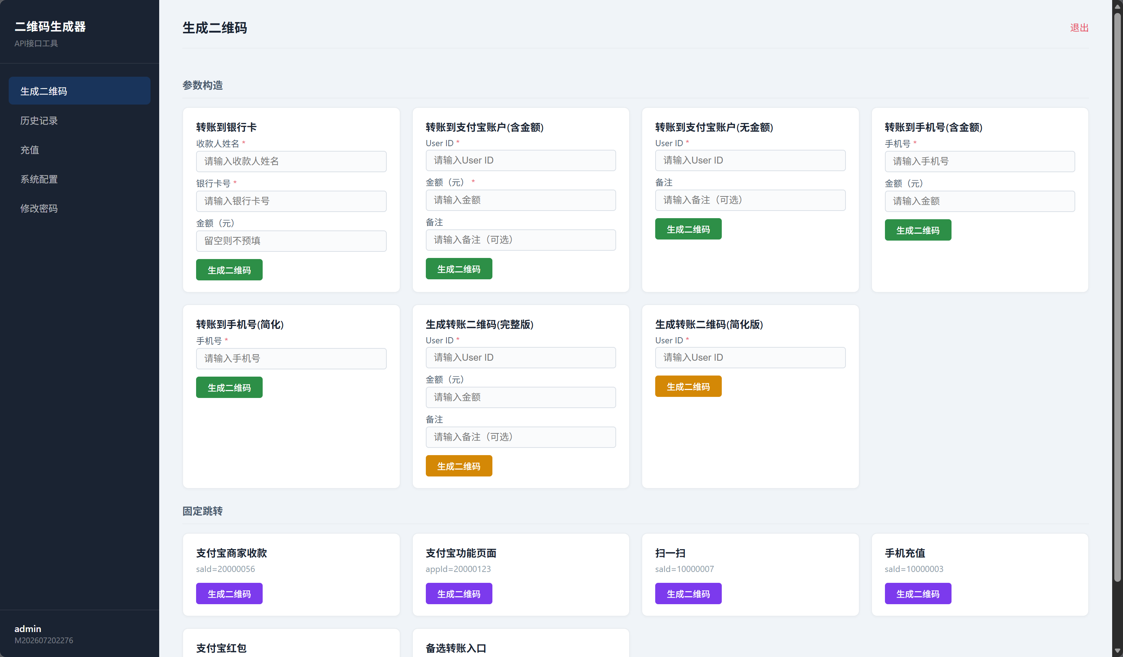Focus the 收款人姓名 input field
This screenshot has height=657, width=1123.
point(291,161)
